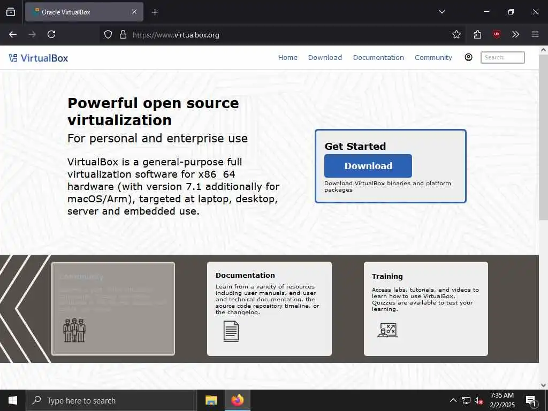View site security padlock info

[123, 35]
